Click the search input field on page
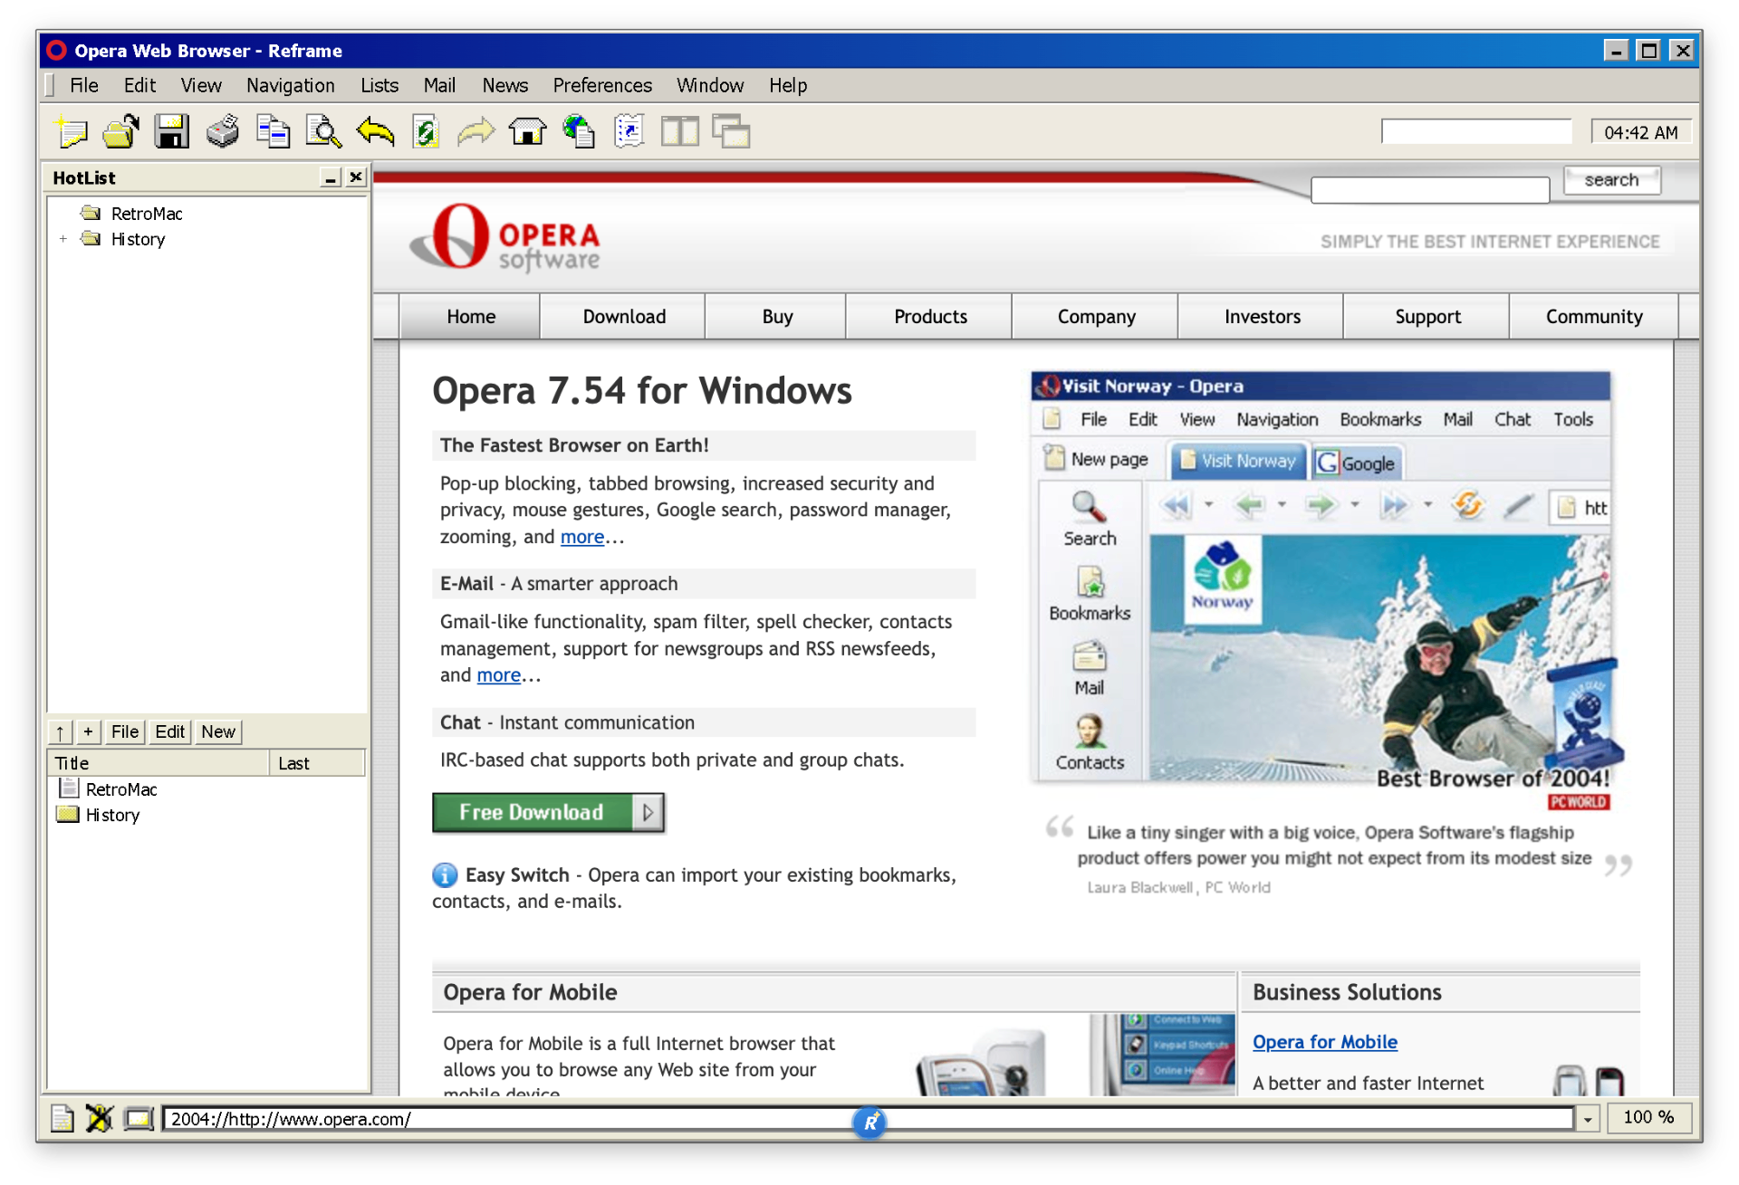This screenshot has height=1185, width=1739. [1430, 189]
